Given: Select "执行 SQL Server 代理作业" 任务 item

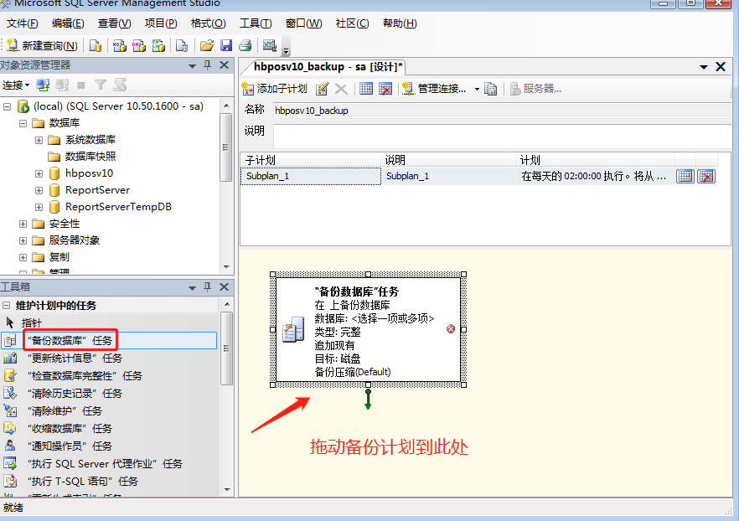Looking at the screenshot, I should [105, 463].
